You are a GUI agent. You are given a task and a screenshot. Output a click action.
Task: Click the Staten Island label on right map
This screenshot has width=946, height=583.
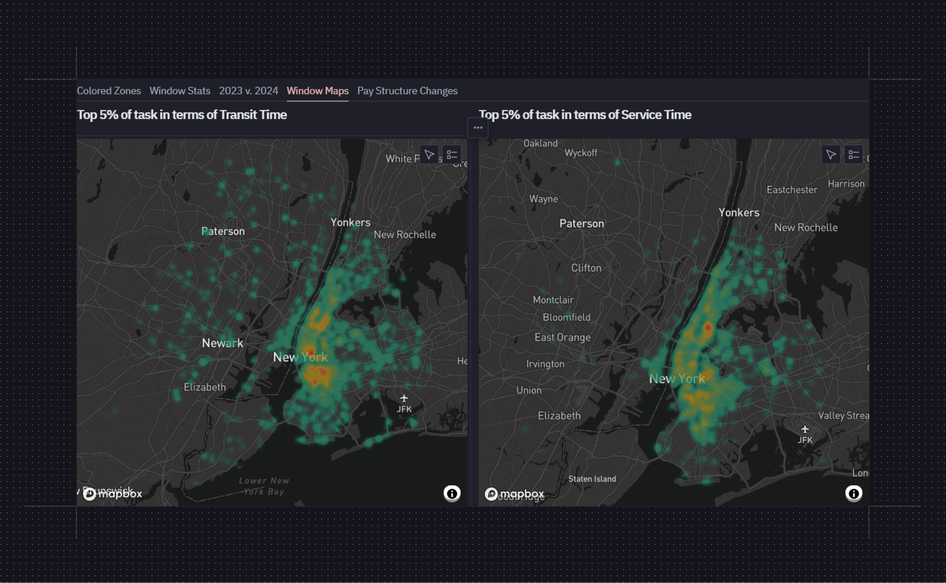point(592,479)
